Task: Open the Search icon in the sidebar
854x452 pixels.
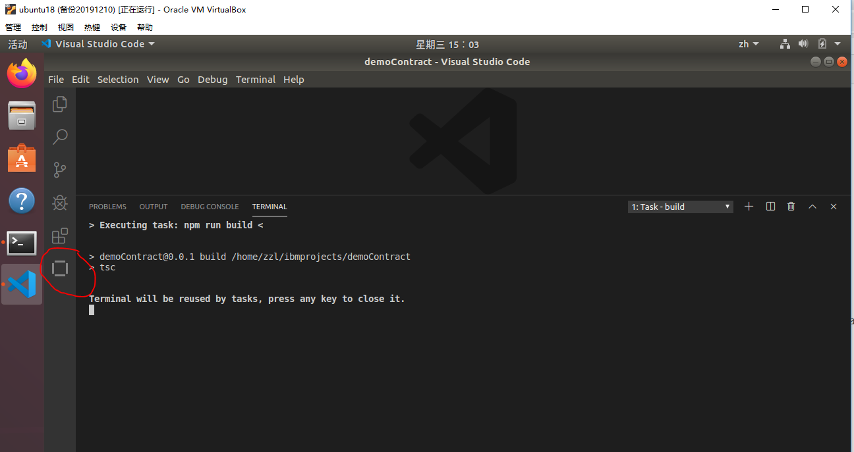Action: [x=60, y=137]
